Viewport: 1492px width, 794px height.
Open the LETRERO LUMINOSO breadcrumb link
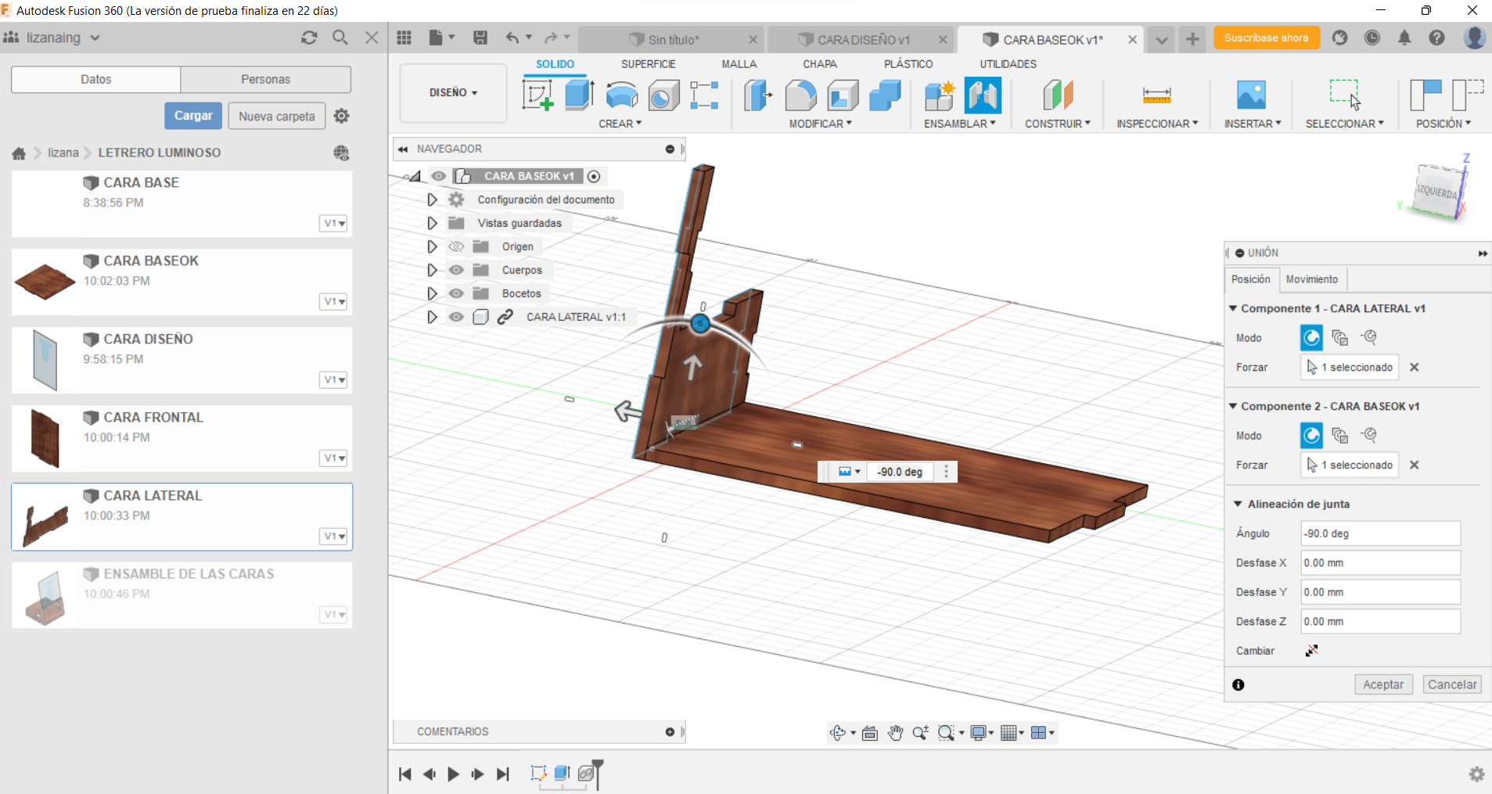pos(160,153)
